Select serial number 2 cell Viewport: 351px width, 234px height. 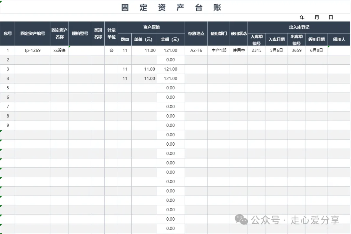click(x=7, y=60)
